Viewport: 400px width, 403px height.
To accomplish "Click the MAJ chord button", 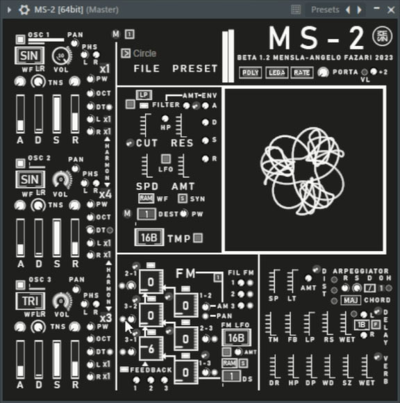I will click(351, 300).
